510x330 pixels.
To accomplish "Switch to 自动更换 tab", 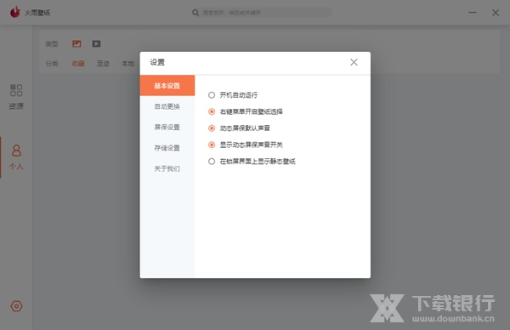I will click(167, 106).
